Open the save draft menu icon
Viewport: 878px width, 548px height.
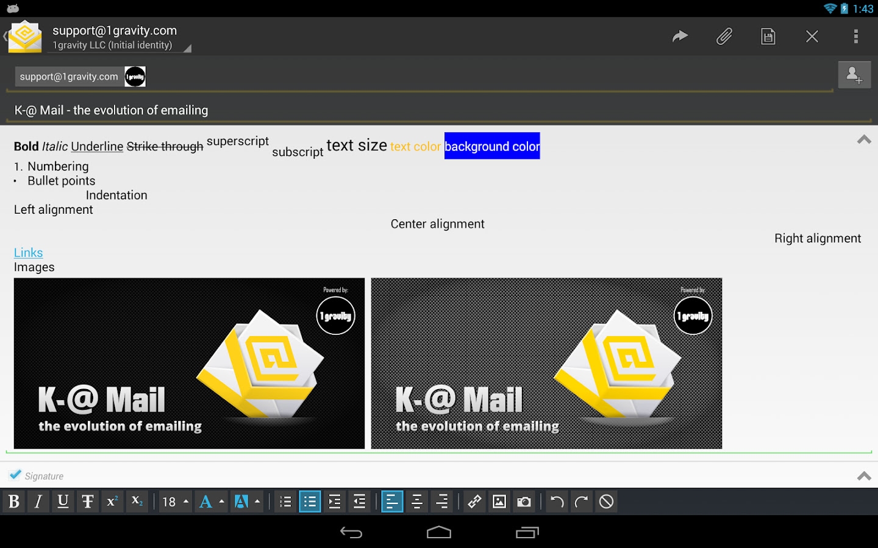tap(768, 36)
